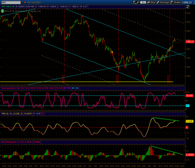Click the green circle numbered 1
Viewport: 195px width, 168px height.
[x=2, y=11]
